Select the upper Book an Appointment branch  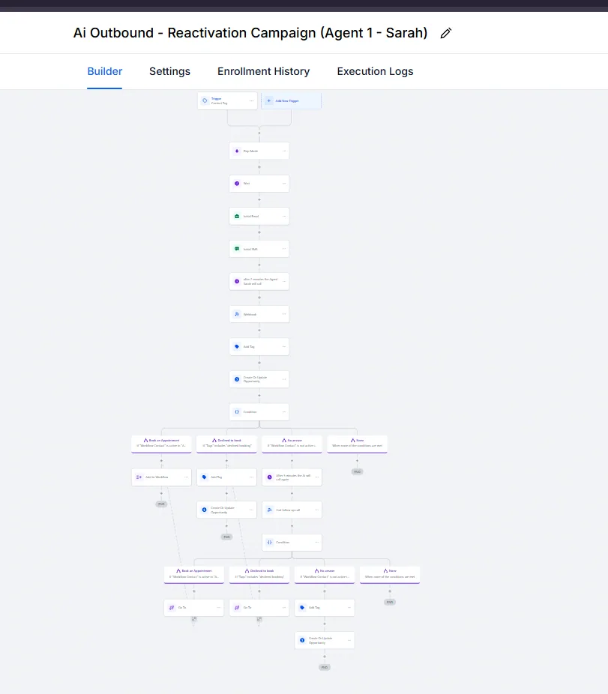pos(161,444)
